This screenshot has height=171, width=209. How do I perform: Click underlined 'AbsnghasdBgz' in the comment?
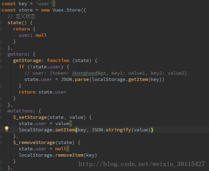[89, 73]
